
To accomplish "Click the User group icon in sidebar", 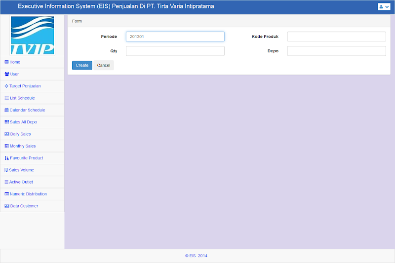I will [7, 74].
